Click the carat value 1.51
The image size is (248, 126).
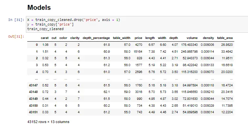pyautogui.click(x=45, y=52)
